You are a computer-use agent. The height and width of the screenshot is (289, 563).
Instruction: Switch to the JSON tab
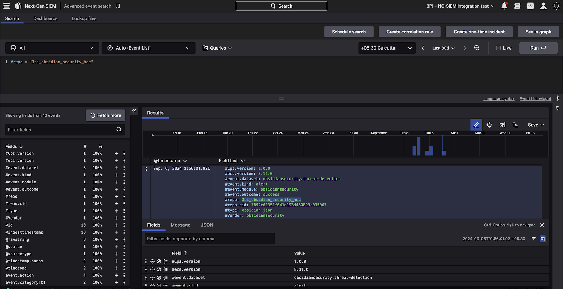[207, 225]
